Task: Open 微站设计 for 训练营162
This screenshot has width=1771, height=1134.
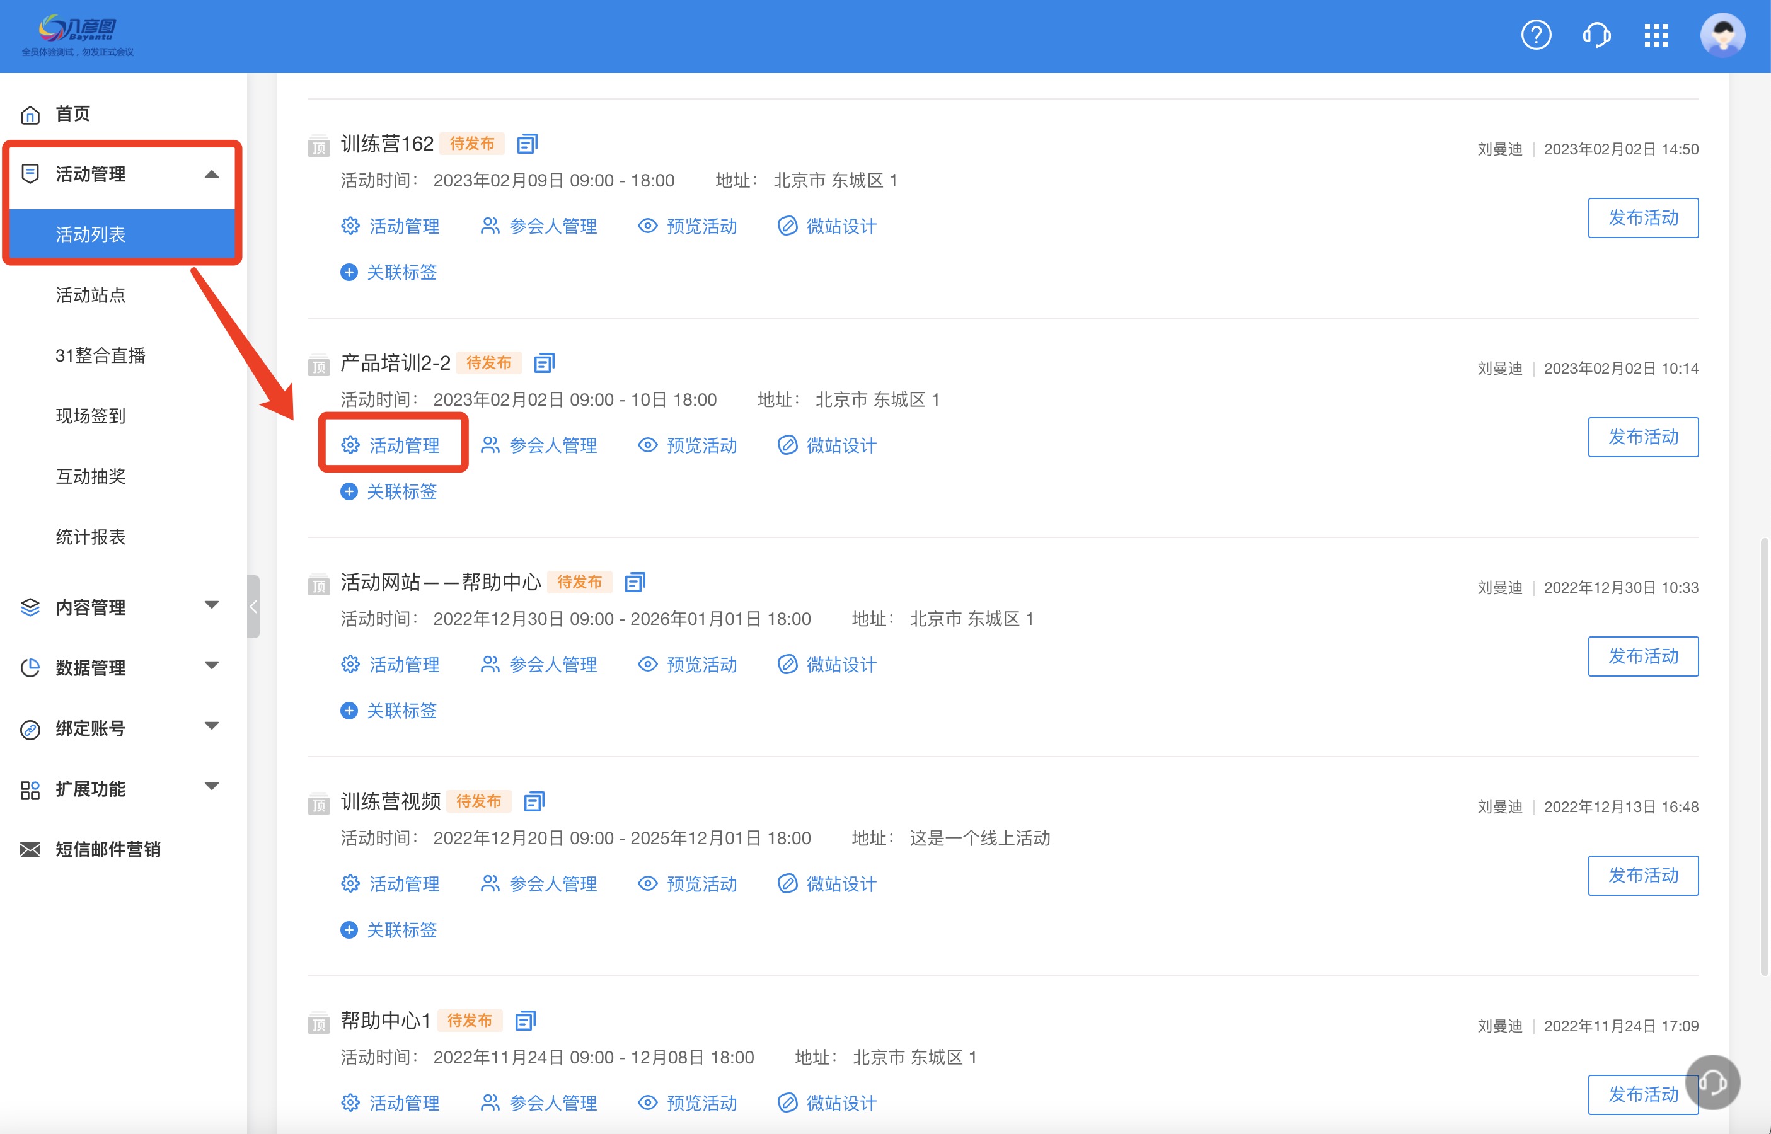Action: [828, 226]
